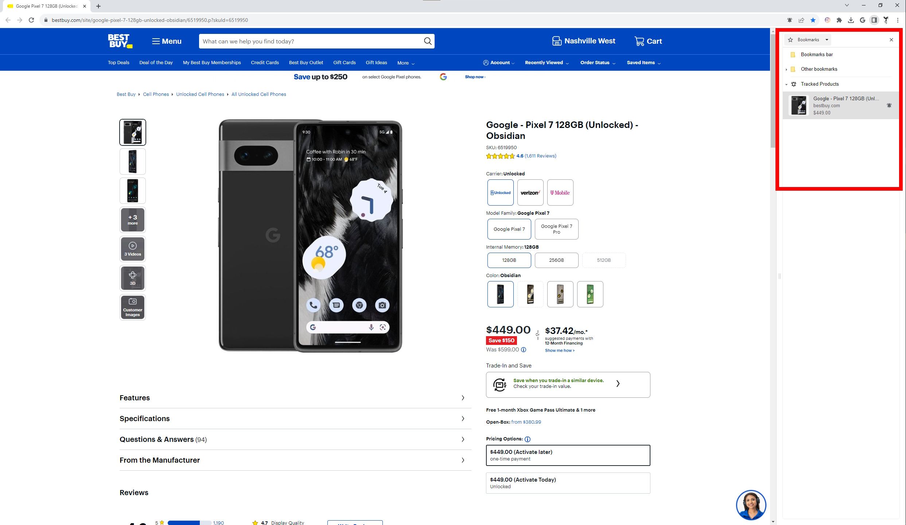Open Best Buy Outlet
This screenshot has width=906, height=525.
[306, 63]
